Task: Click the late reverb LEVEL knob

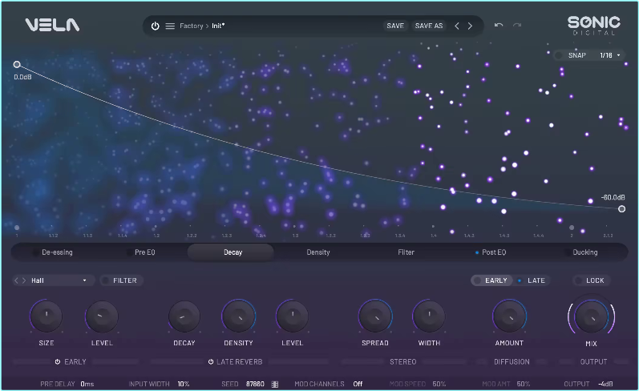Action: [292, 316]
